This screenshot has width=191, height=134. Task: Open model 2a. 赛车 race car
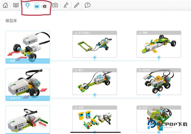tap(95, 81)
